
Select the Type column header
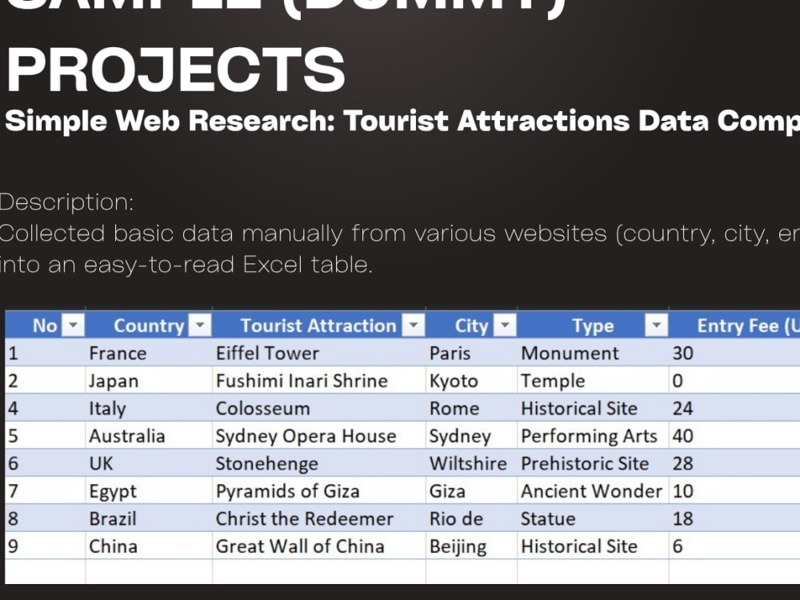(593, 325)
